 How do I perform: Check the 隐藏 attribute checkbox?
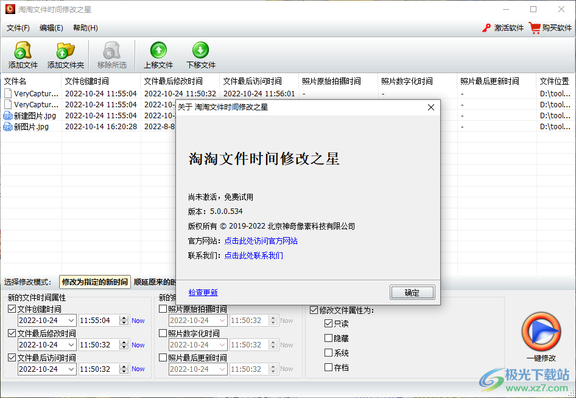click(328, 338)
